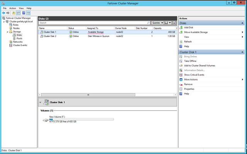Viewport: 247px width, 154px height.
Task: Sort by the Disk Number column header
Action: click(144, 28)
